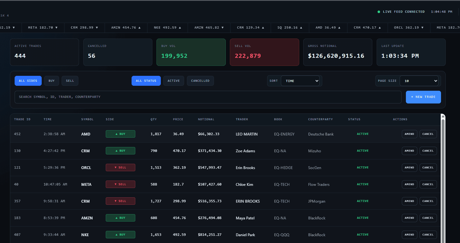Click the SQ 250.16 ticker item

290,28
